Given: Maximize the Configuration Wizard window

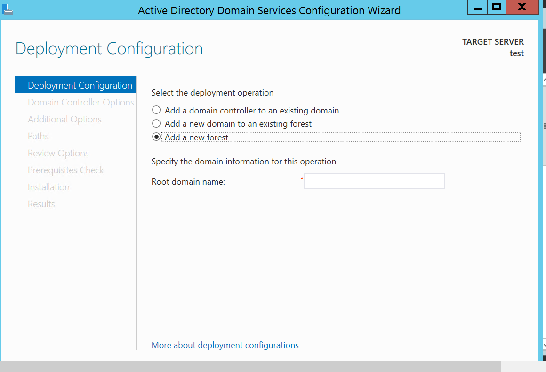Looking at the screenshot, I should click(497, 8).
